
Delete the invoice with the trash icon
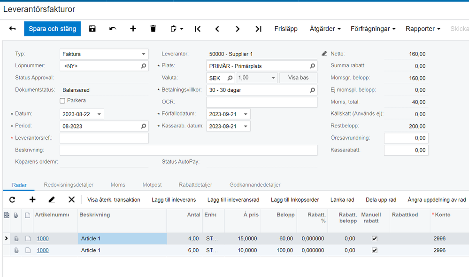pyautogui.click(x=153, y=29)
